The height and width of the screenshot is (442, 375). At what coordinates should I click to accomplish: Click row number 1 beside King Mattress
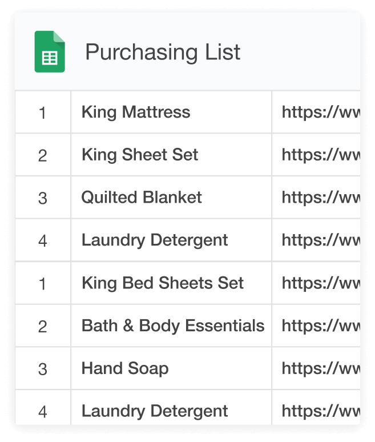tap(43, 112)
